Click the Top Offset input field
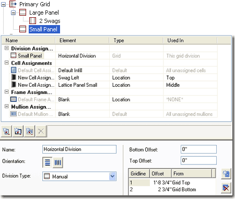Image resolution: width=235 pixels, height=199 pixels. coord(198,160)
